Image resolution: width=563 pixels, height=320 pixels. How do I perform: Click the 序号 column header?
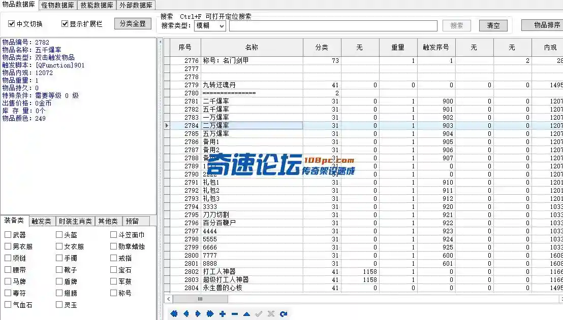click(185, 47)
